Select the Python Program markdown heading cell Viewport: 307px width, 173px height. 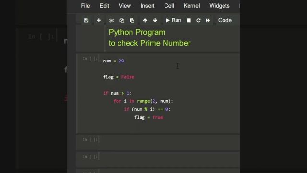(158, 38)
